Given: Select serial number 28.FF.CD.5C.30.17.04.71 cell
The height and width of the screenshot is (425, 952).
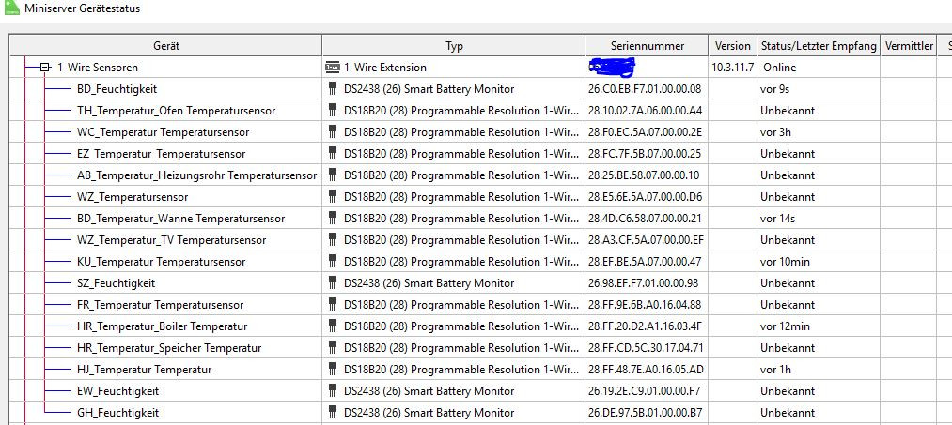Looking at the screenshot, I should tap(646, 348).
